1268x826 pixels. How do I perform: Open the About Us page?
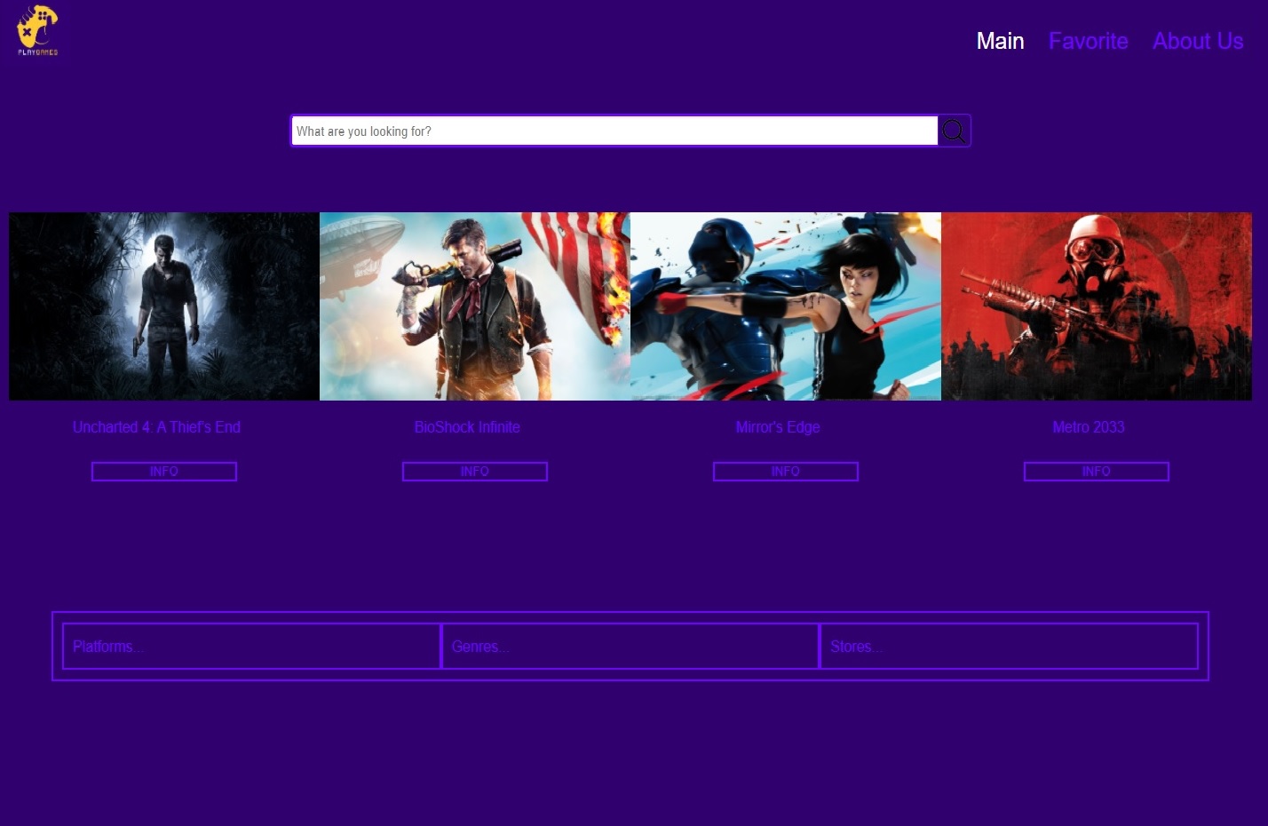[1198, 41]
